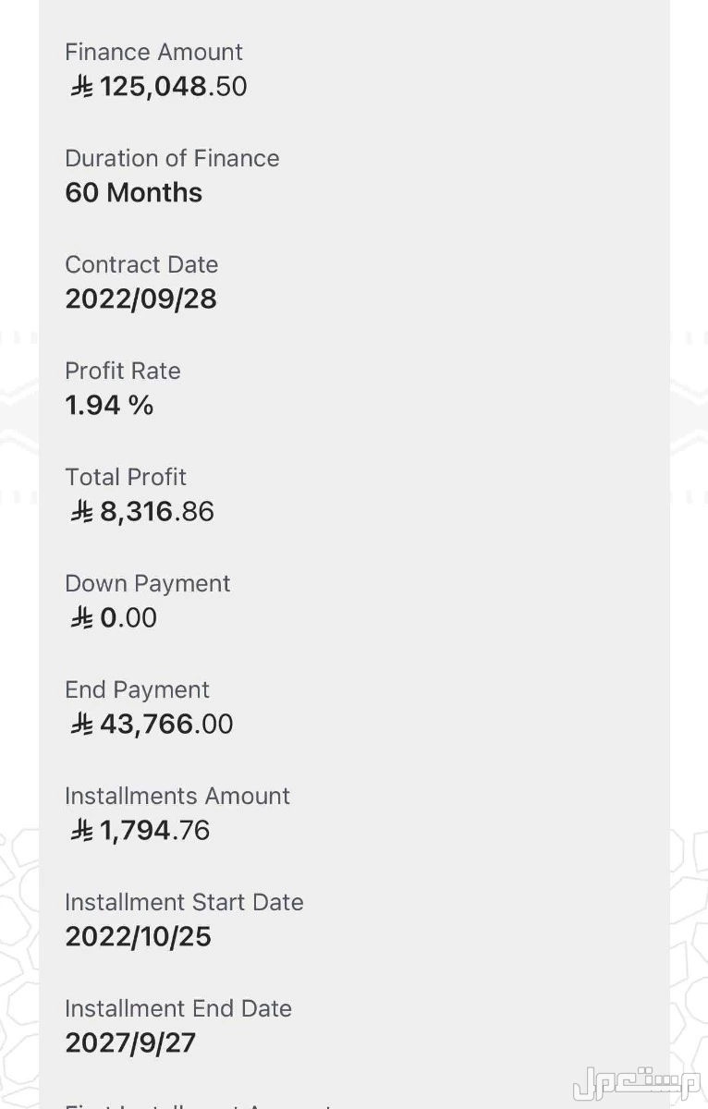Click the Installment Start Date label
The width and height of the screenshot is (708, 1109).
[184, 902]
